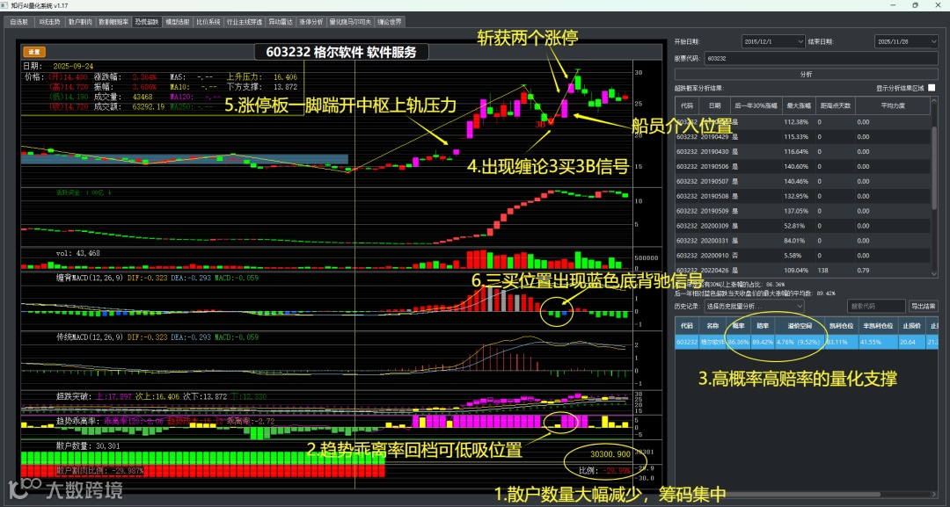The width and height of the screenshot is (950, 507).
Task: Switch to the 恐慌超跌 tab
Action: pos(147,22)
